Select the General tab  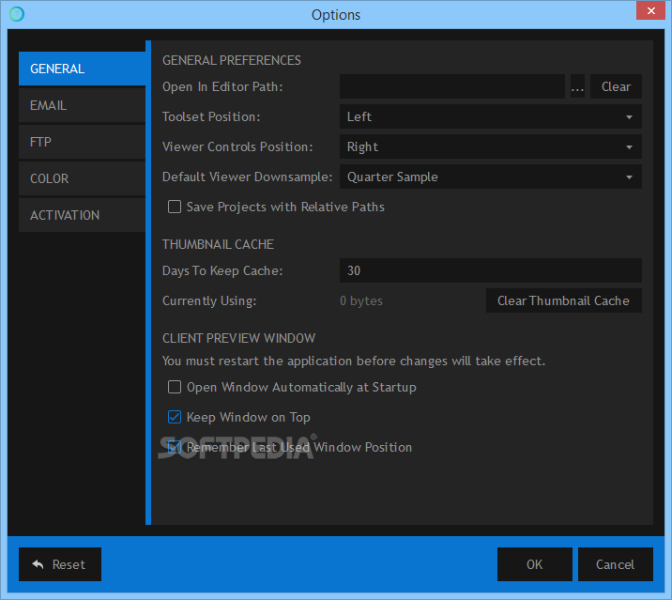pos(82,69)
